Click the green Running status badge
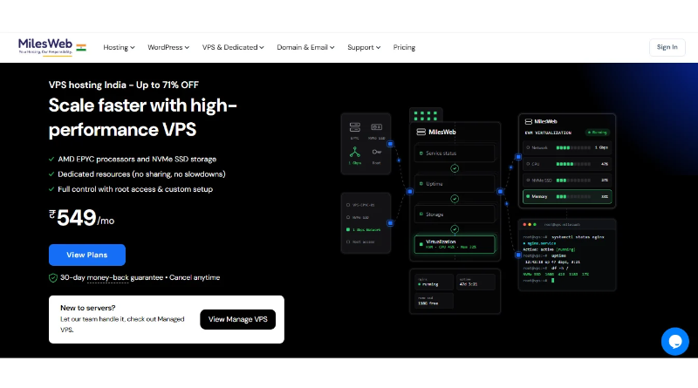The width and height of the screenshot is (698, 388). [x=598, y=133]
